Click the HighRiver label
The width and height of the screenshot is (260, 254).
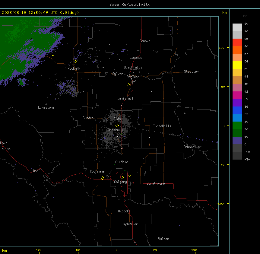(130, 224)
